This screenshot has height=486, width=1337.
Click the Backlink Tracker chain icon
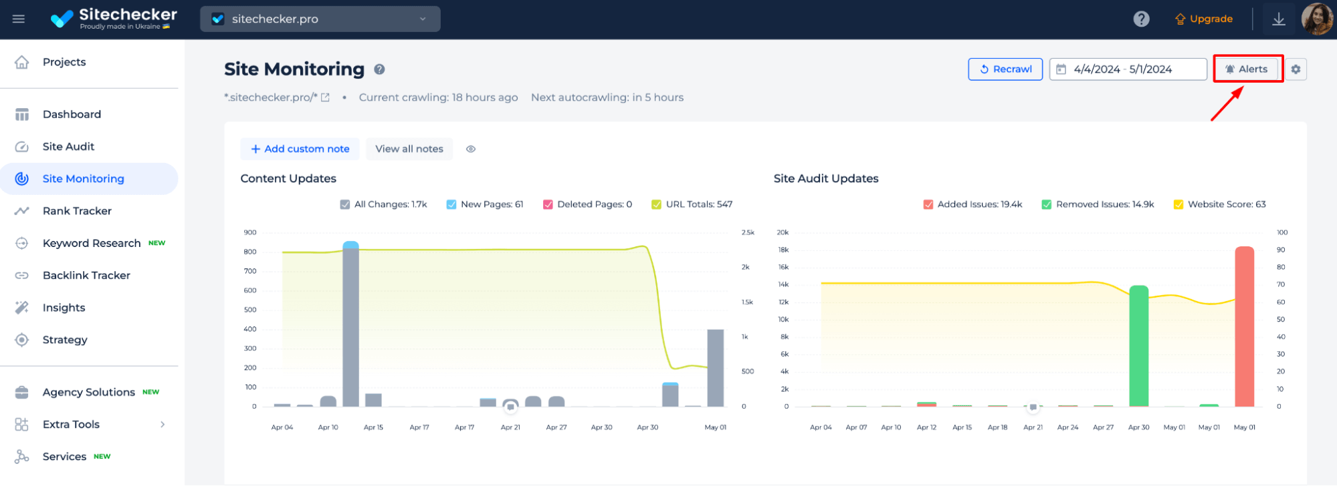(22, 275)
